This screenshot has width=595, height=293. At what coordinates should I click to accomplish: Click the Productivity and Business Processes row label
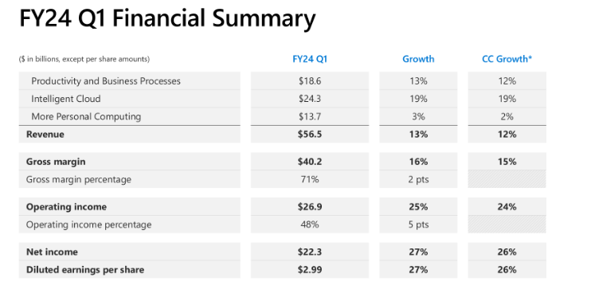click(x=106, y=81)
